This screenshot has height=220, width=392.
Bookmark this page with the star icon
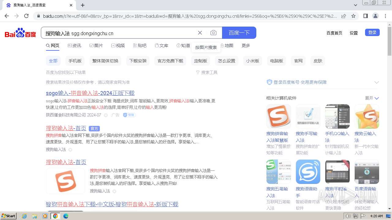pyautogui.click(x=353, y=16)
